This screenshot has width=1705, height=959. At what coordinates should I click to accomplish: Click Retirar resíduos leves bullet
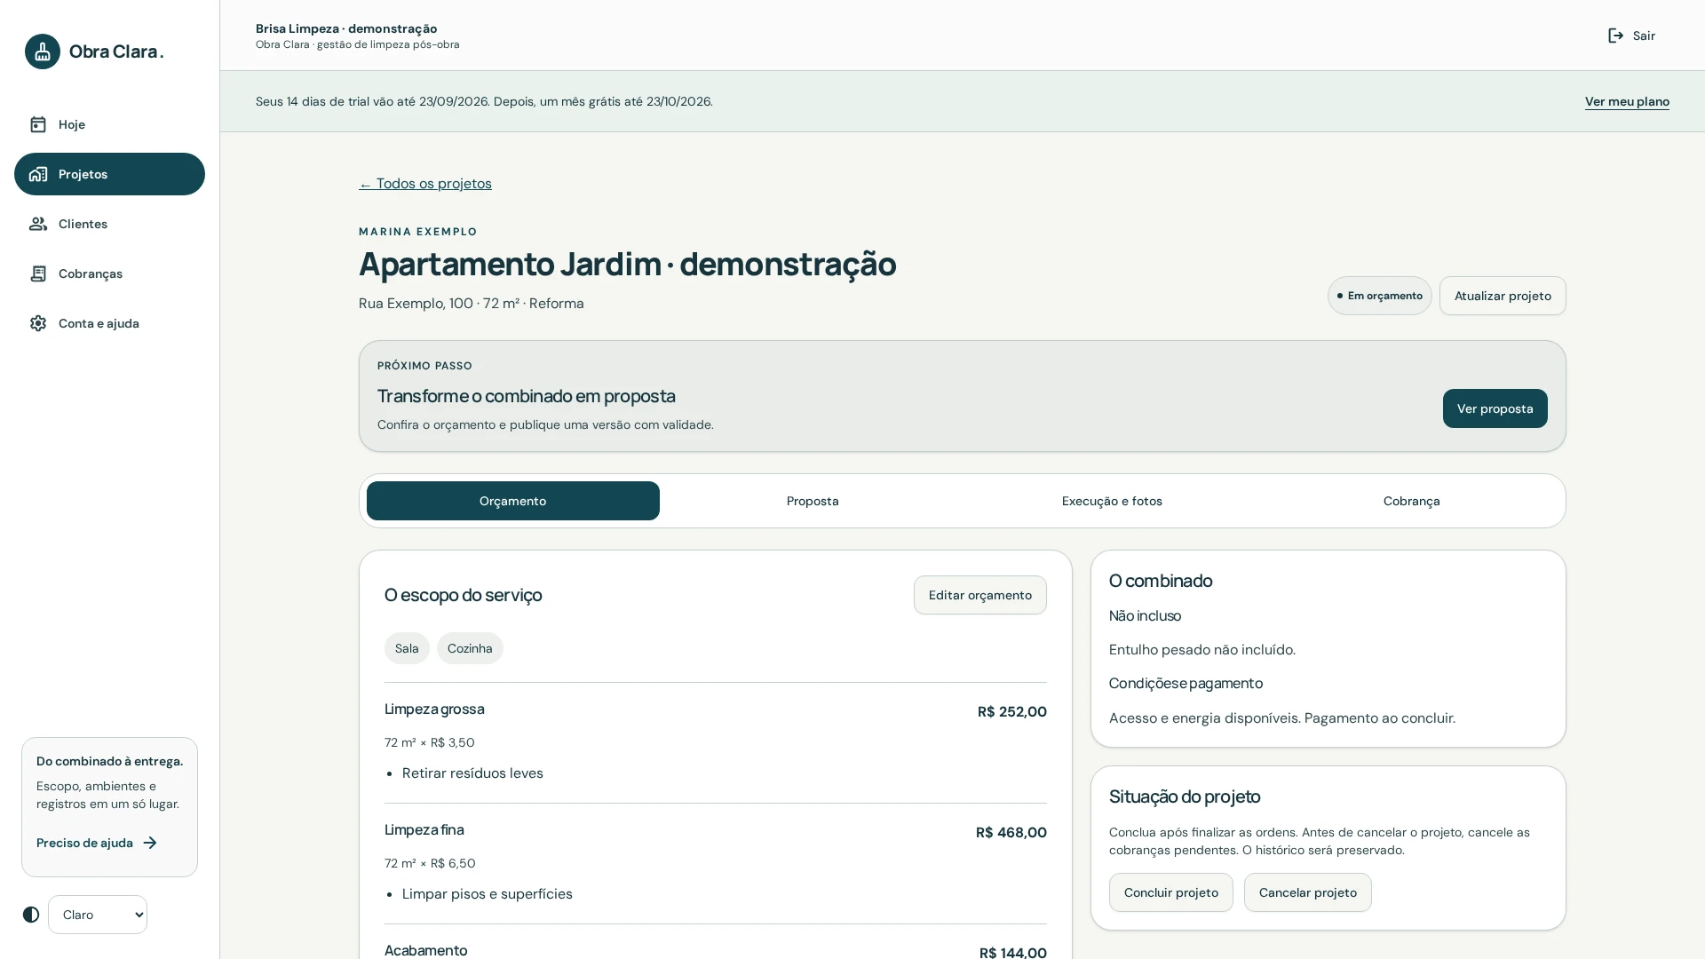472,773
